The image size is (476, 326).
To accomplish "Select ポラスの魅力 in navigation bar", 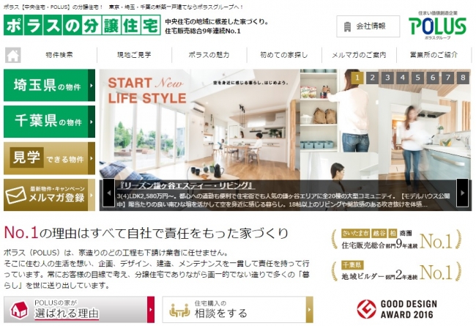I will 209,55.
